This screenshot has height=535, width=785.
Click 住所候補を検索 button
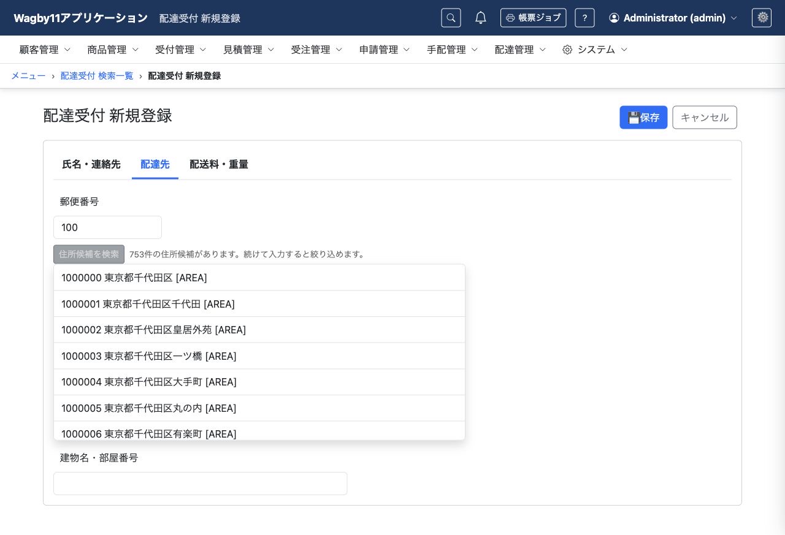[89, 254]
